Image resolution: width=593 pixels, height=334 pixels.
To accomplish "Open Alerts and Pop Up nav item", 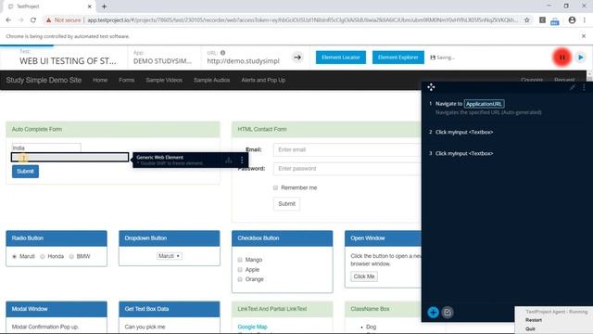I will coord(263,80).
